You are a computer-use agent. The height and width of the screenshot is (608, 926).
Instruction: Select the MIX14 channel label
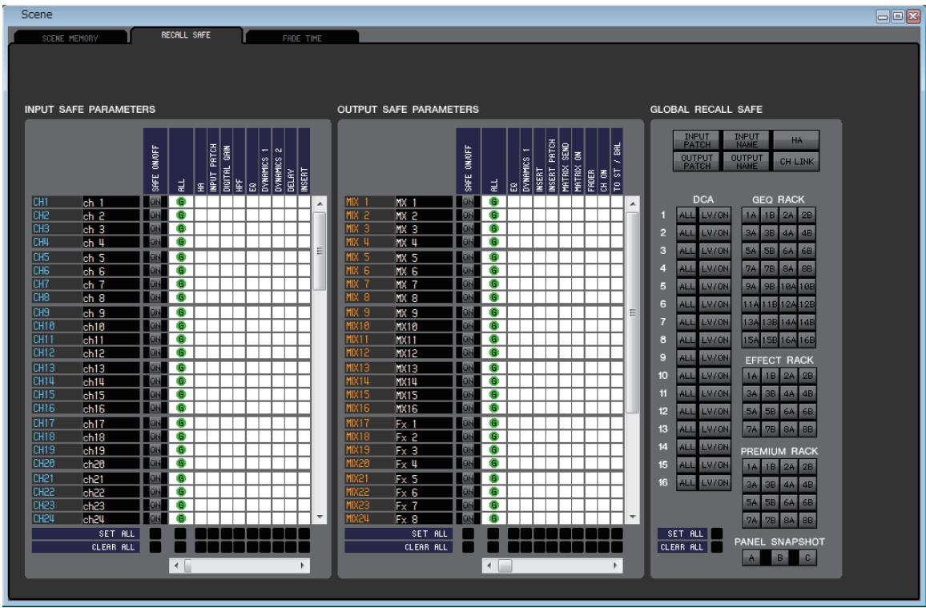coord(369,381)
